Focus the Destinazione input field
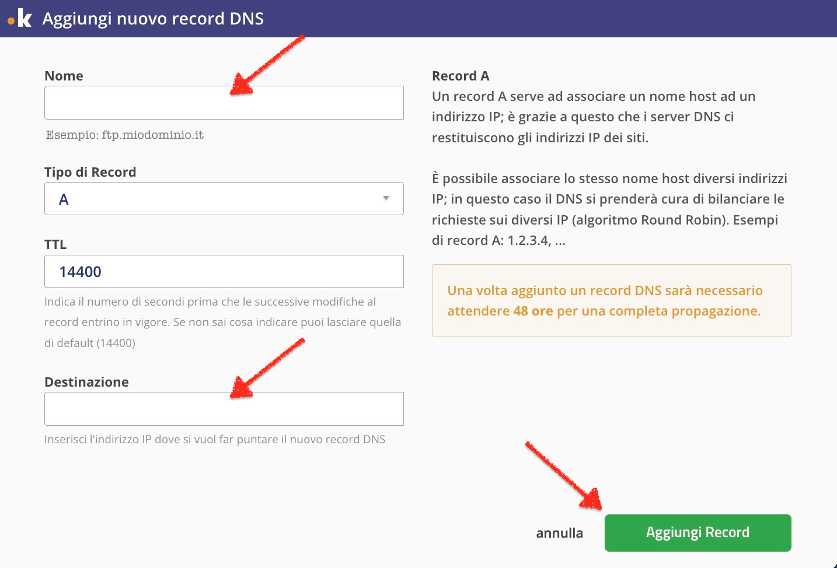 (224, 409)
